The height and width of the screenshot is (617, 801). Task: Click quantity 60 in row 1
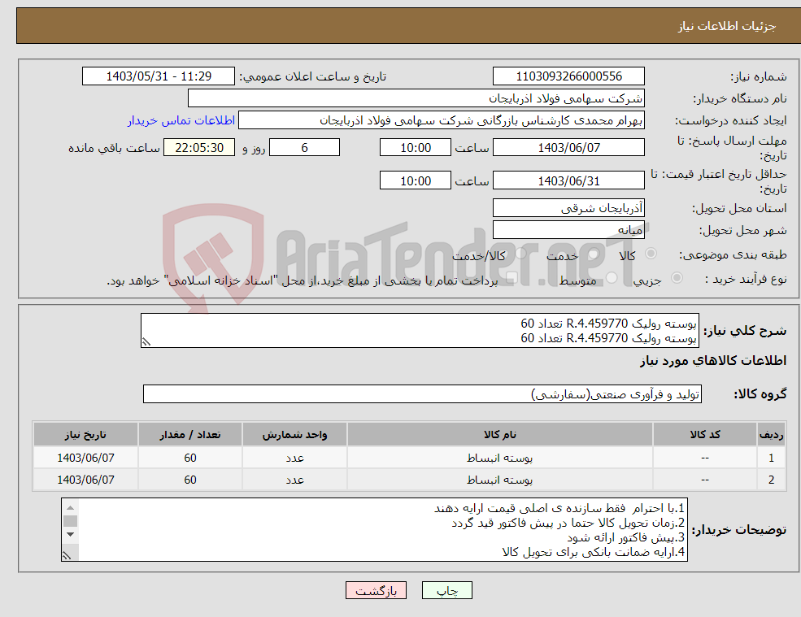[190, 458]
